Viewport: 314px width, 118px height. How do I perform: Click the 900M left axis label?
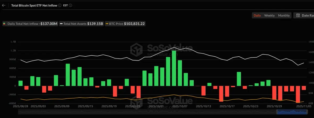click(x=13, y=60)
